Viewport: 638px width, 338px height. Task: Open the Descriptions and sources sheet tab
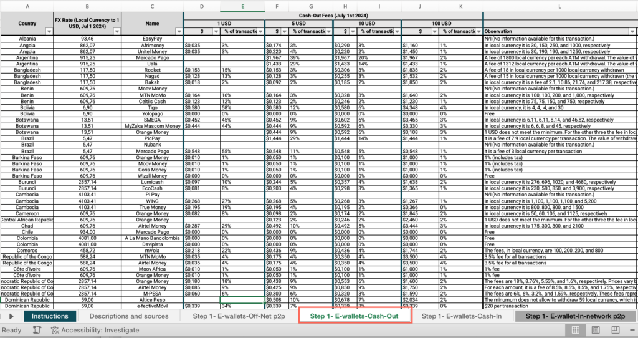coord(128,316)
